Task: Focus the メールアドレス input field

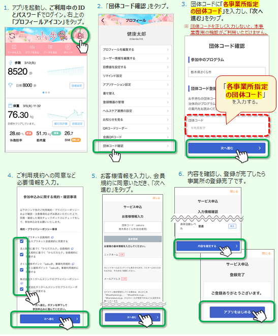Action: pyautogui.click(x=133, y=286)
